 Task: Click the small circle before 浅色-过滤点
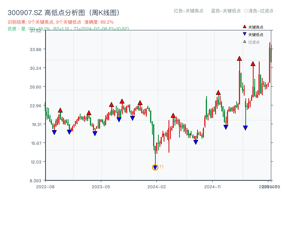[246, 11]
